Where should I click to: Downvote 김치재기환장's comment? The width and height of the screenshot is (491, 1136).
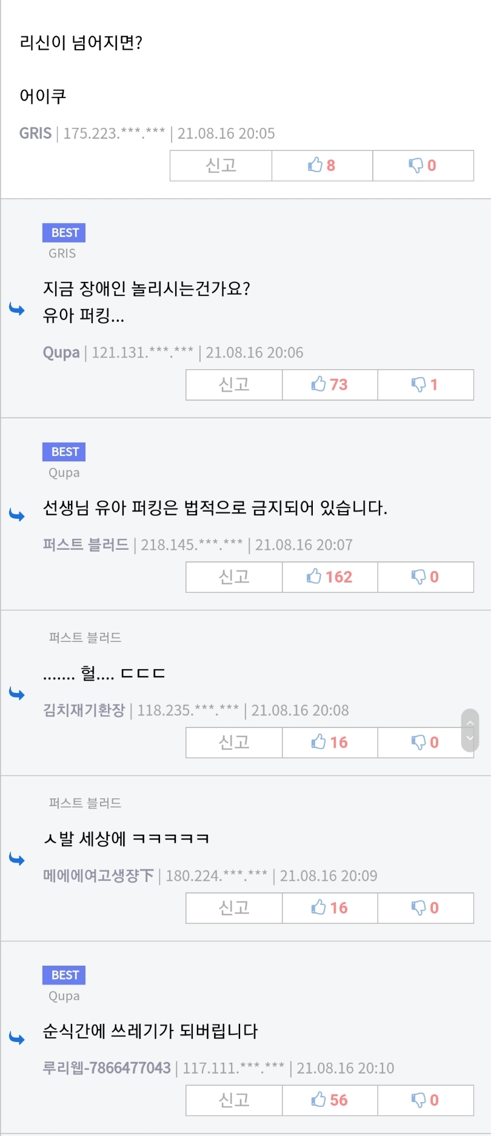(x=425, y=742)
